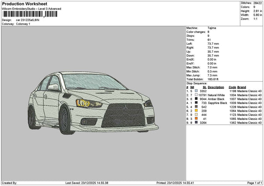This screenshot has height=186, width=264.
Task: Click the Machine value Tajima
Action: pos(212,28)
